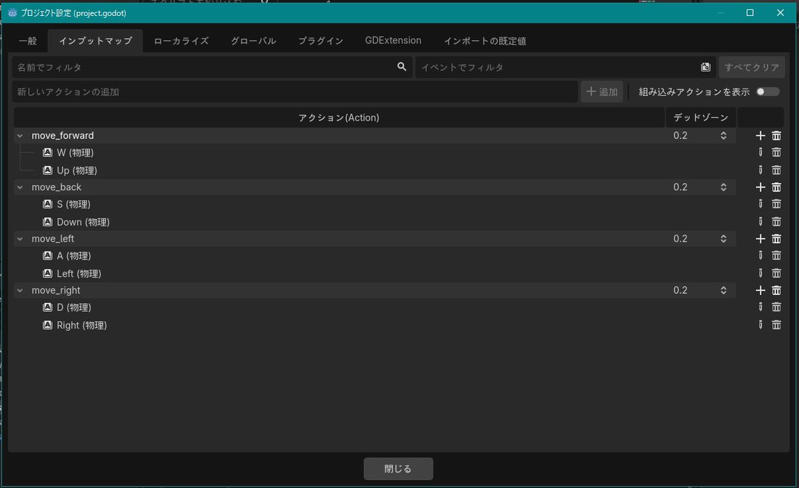Delete the move_left action
Screen dimensions: 799x488
[x=776, y=238]
